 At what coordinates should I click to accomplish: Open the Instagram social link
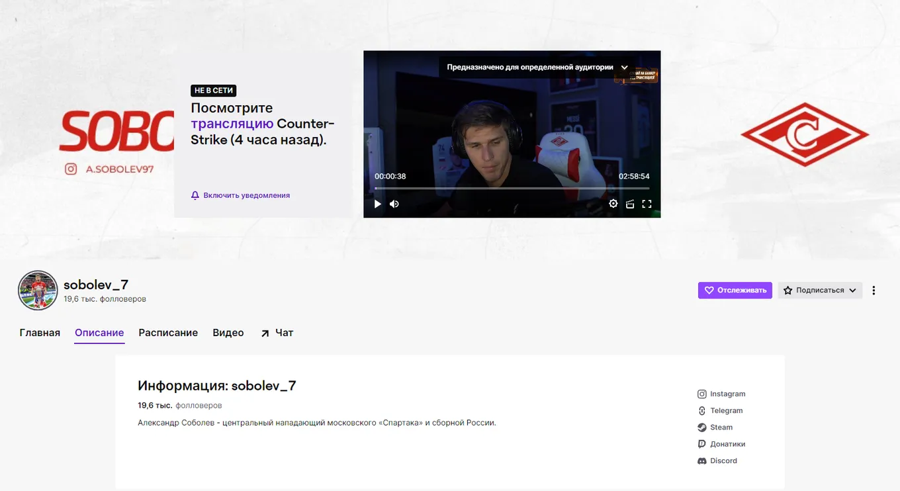coord(721,394)
